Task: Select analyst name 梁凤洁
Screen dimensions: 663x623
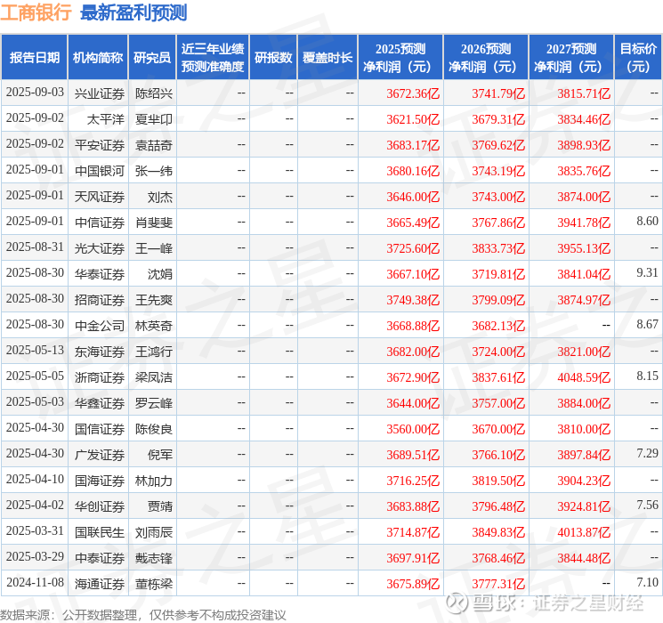Action: 154,377
